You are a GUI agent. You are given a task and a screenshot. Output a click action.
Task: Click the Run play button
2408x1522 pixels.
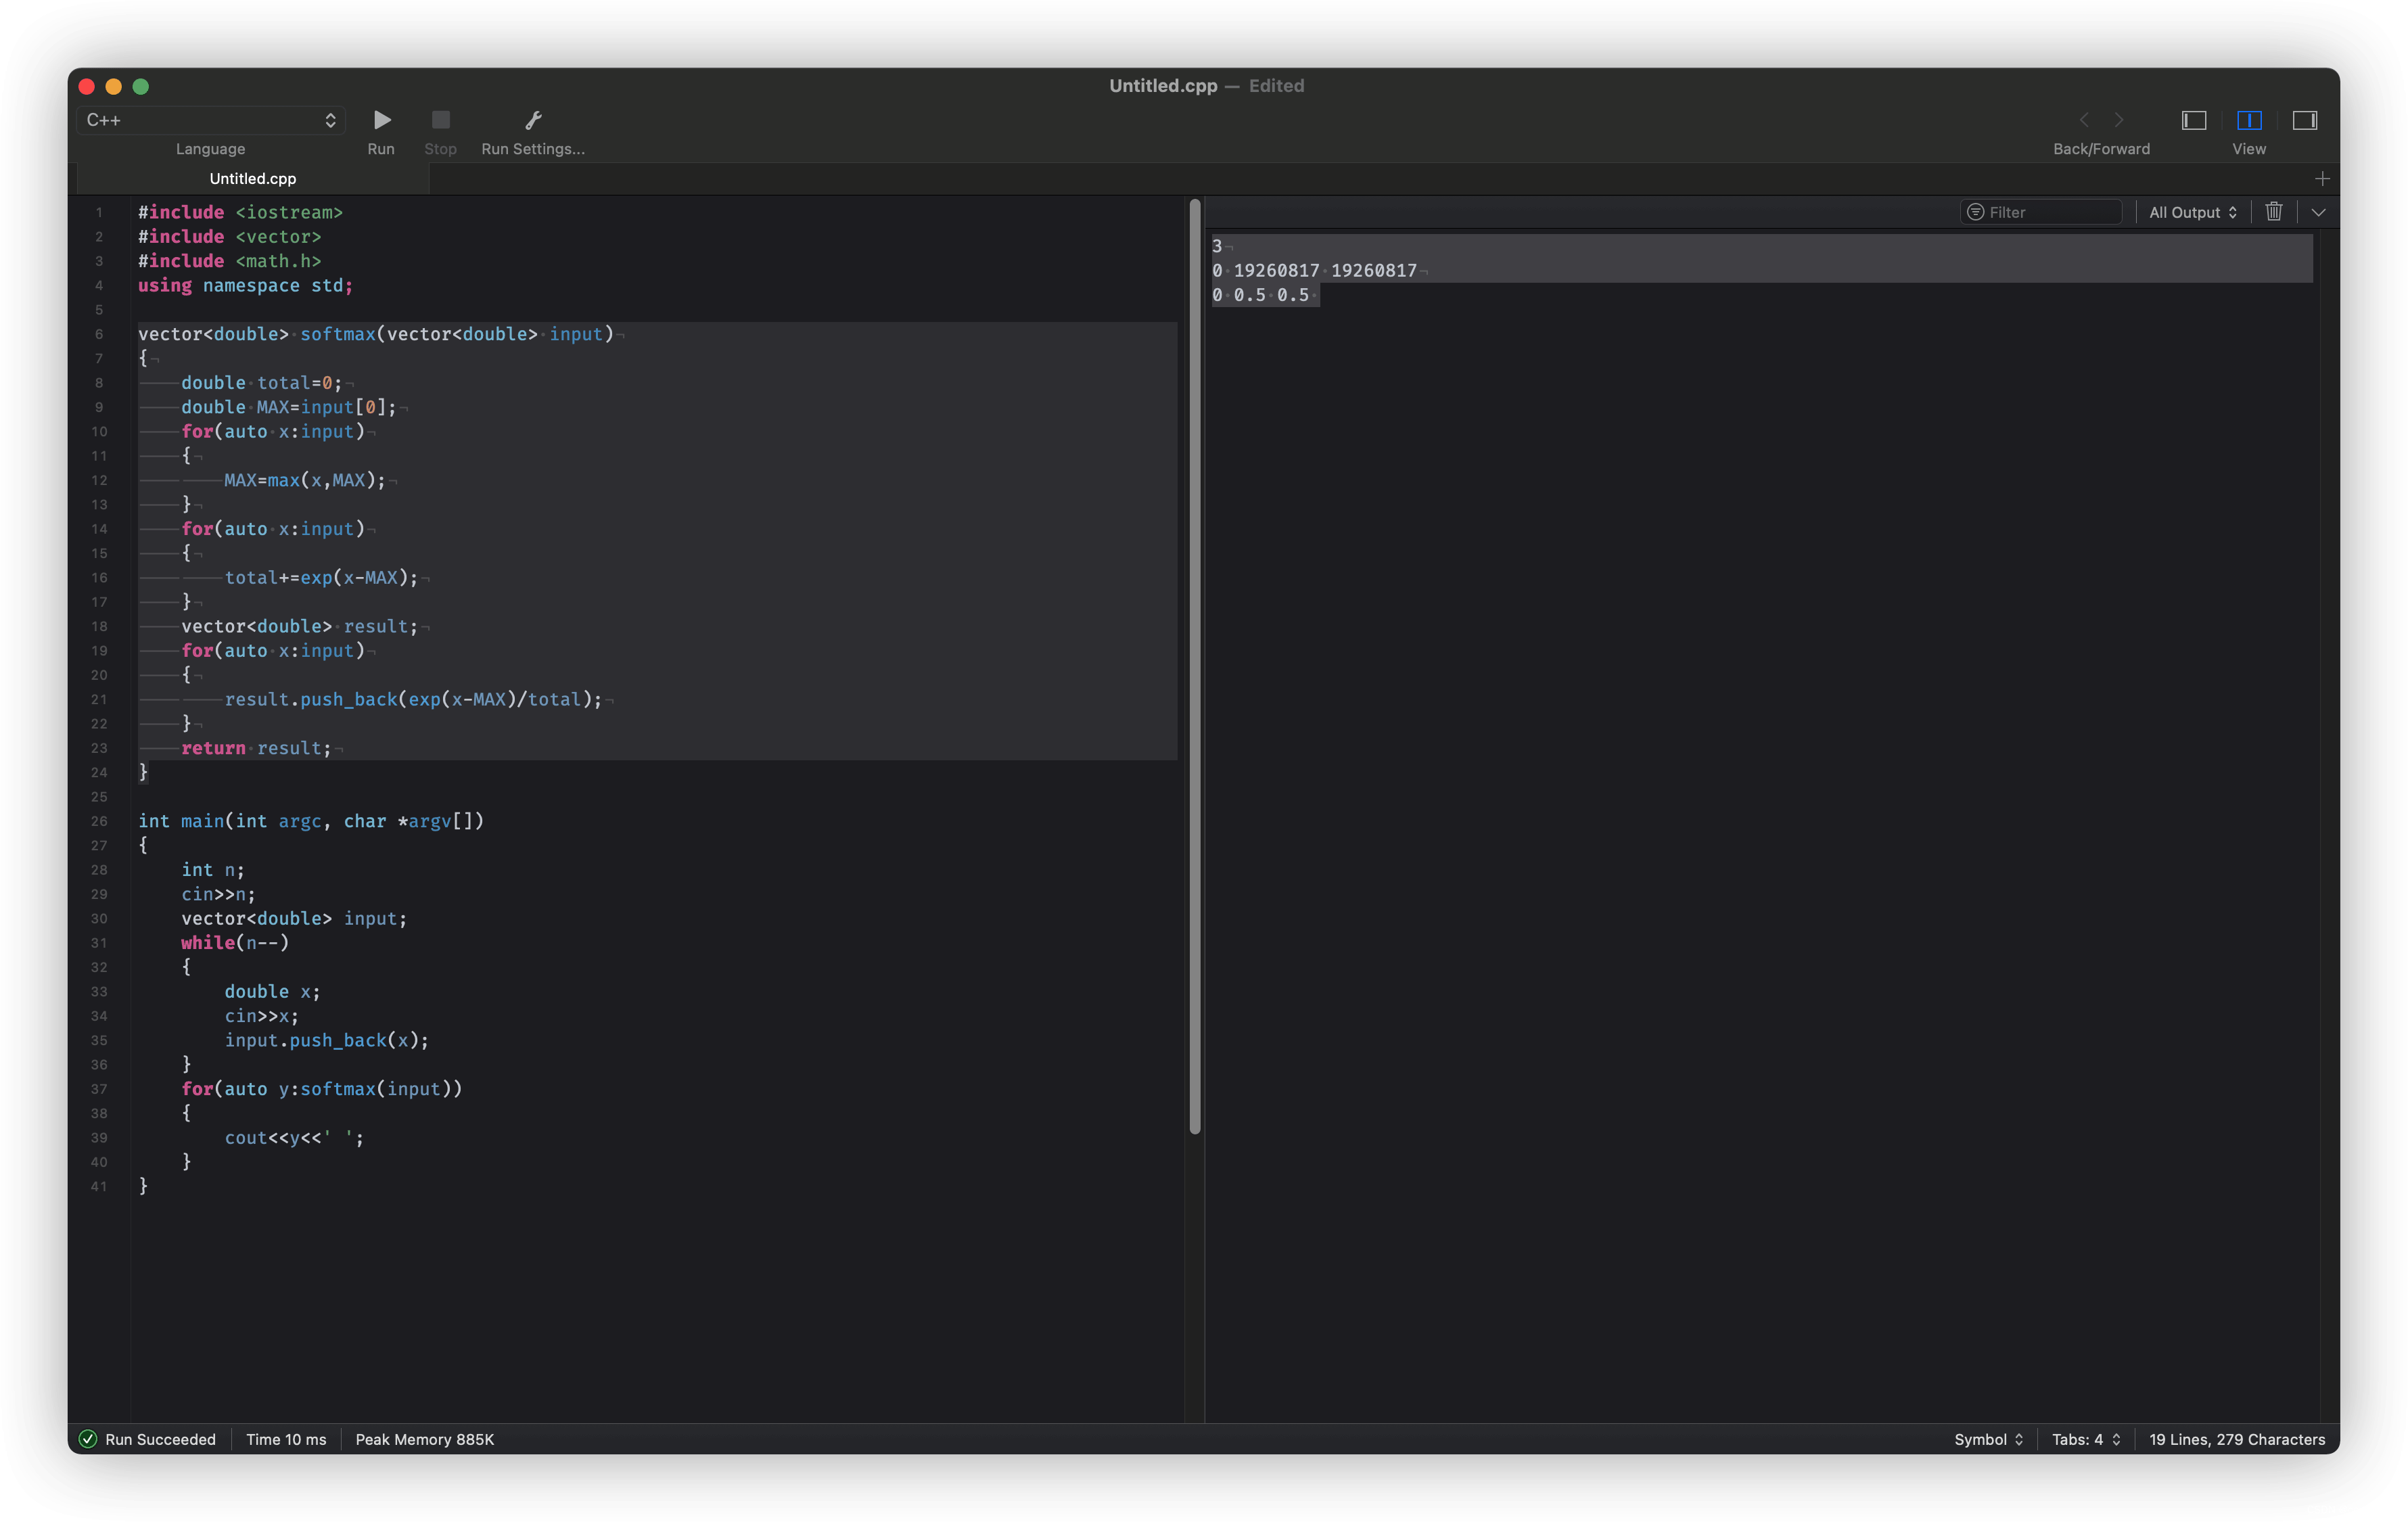pos(381,120)
